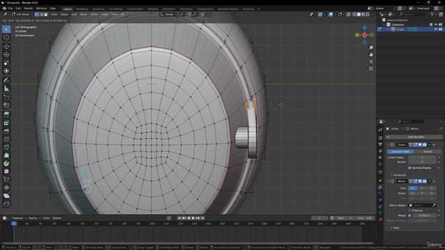Select the Measure tool
Viewport: 445px width, 250px height.
pyautogui.click(x=6, y=88)
